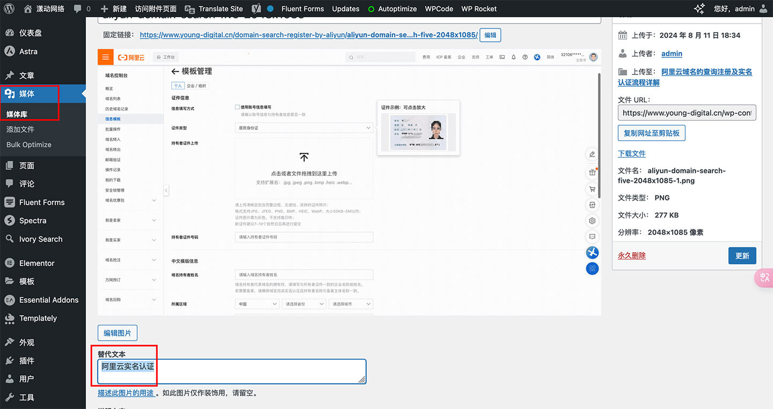Open the admin uploader link
The width and height of the screenshot is (773, 409).
(672, 54)
